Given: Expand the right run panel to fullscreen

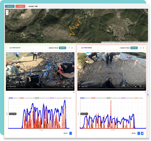Looking at the screenshot, I should pos(140,48).
